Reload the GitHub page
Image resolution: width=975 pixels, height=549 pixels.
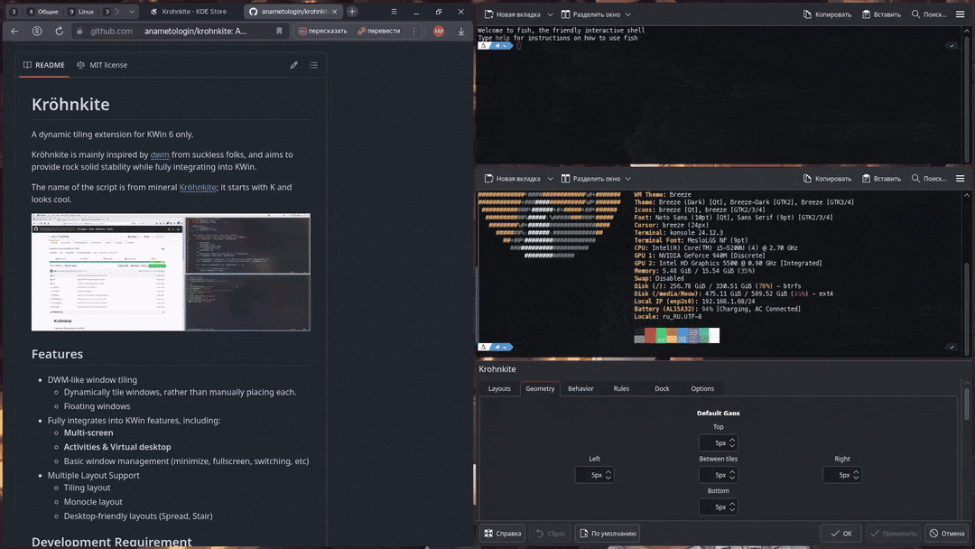59,31
